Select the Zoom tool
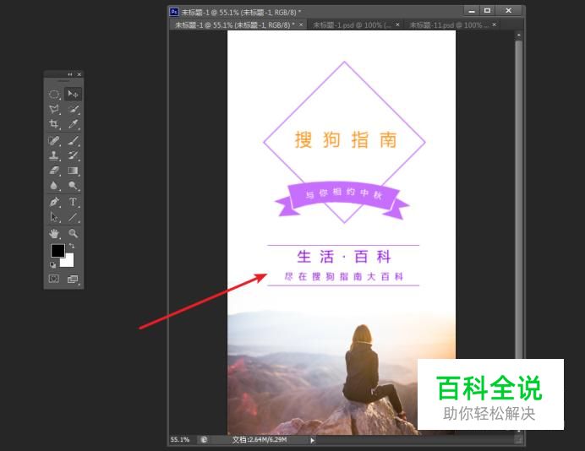Image resolution: width=585 pixels, height=451 pixels. tap(73, 234)
